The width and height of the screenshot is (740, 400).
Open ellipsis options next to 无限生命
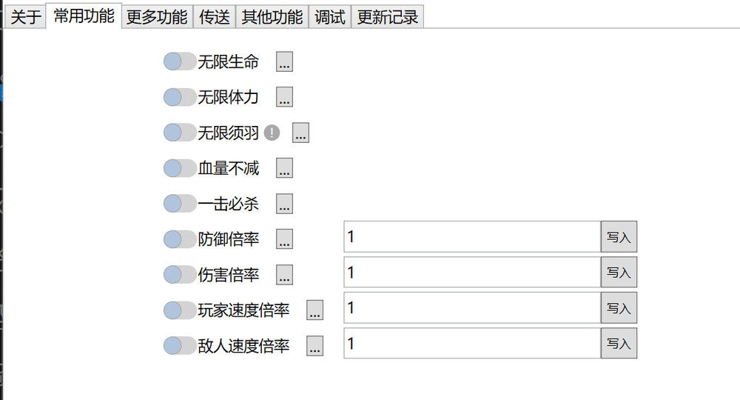click(x=284, y=62)
